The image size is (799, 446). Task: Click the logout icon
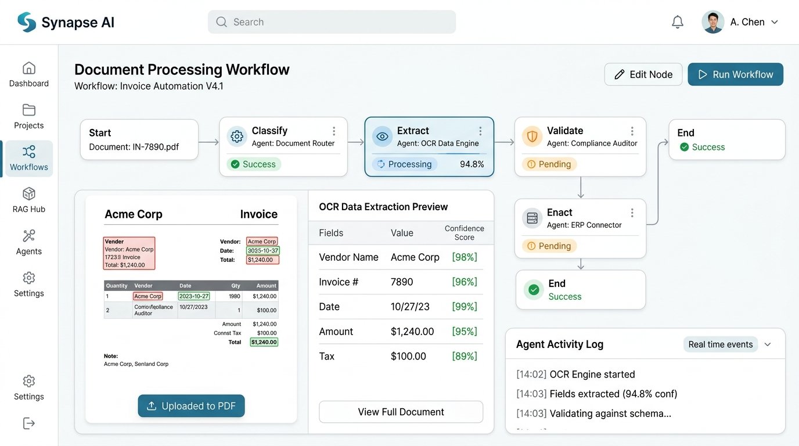click(29, 423)
